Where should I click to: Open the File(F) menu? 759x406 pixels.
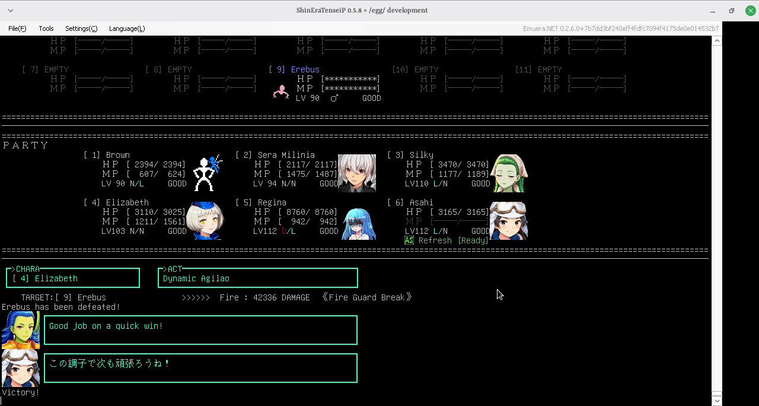pyautogui.click(x=17, y=28)
